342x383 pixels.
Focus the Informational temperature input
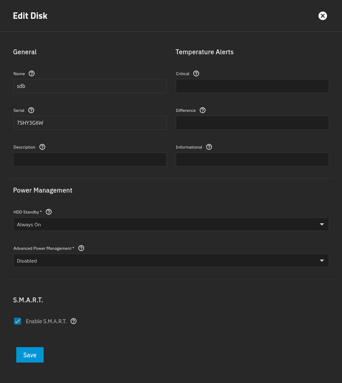[x=252, y=160]
